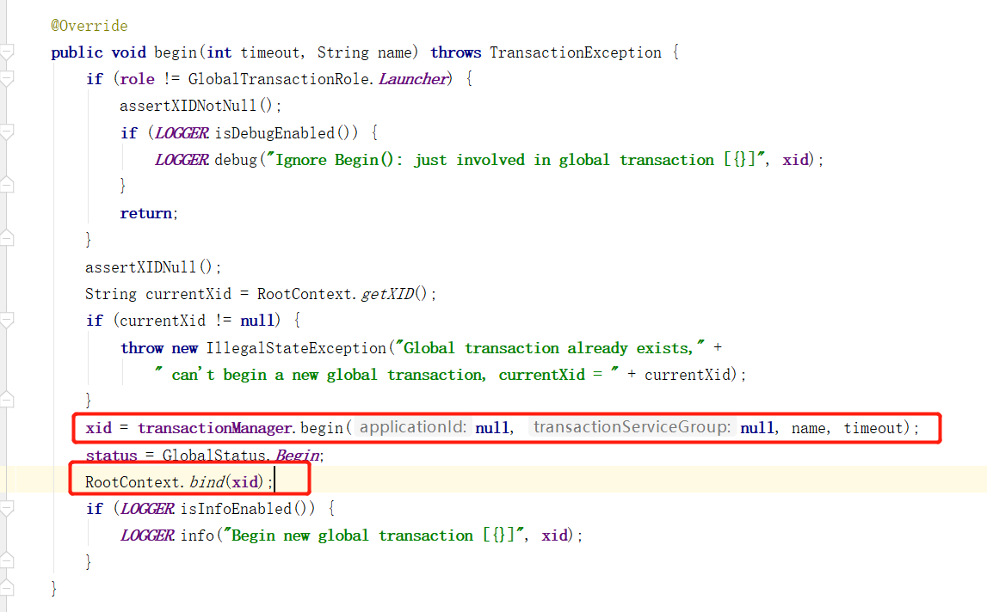The image size is (987, 612).
Task: Collapse the fold marker beside "if (LOGGER.isInfoEnabled())"
Action: pyautogui.click(x=7, y=509)
